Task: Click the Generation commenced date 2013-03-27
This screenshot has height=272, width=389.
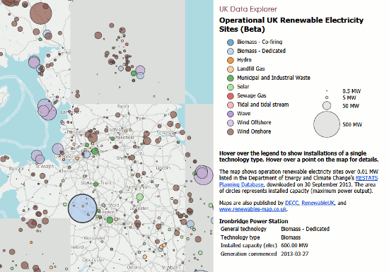Action: pyautogui.click(x=295, y=254)
